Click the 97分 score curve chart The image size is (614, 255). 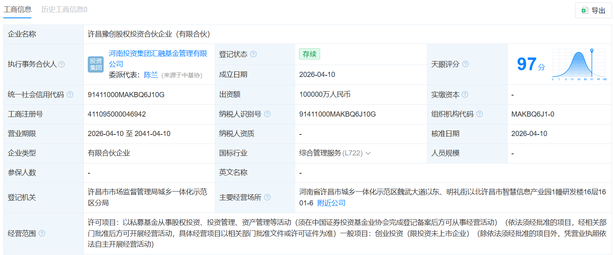point(578,63)
